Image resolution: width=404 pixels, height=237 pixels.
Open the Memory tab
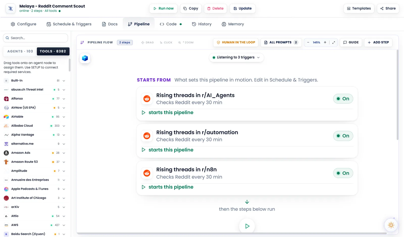click(x=233, y=24)
